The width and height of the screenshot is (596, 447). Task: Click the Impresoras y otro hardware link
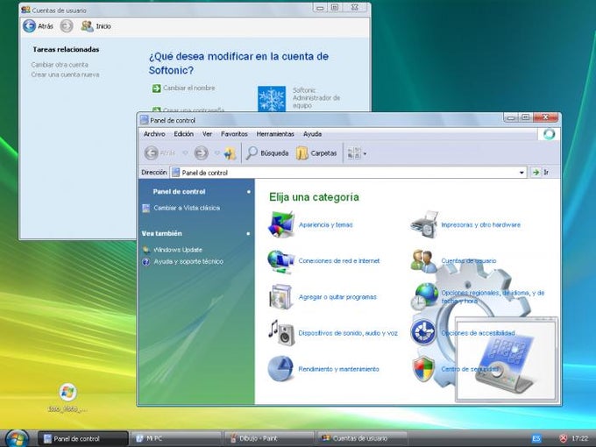481,224
